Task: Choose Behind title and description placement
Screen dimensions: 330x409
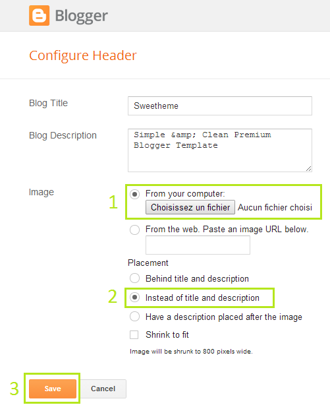Action: [134, 278]
